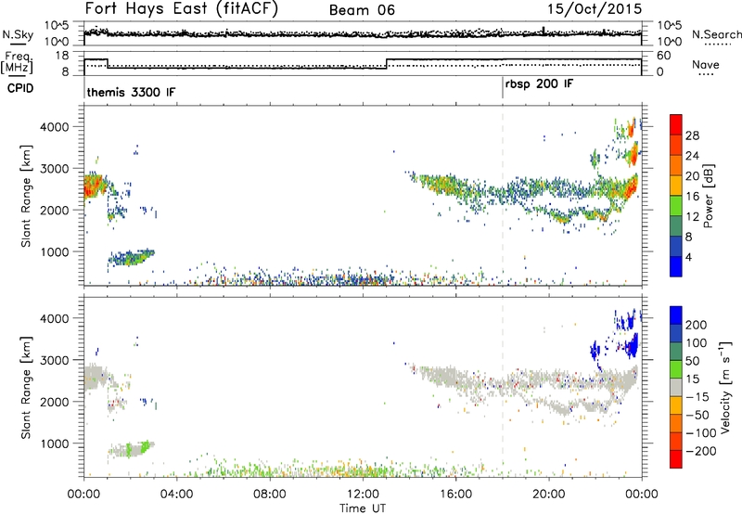
Task: Click the 'N.Sky' legend label
Action: coord(18,34)
